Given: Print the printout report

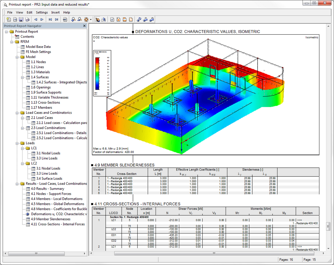Looking at the screenshot, I should tap(28, 19).
